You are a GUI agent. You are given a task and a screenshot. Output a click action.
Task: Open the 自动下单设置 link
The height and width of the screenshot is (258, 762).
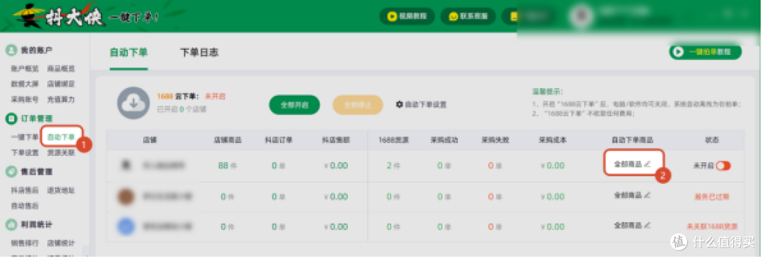(421, 104)
